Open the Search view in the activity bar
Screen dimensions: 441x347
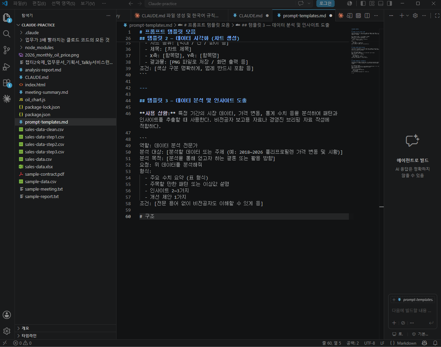[x=7, y=34]
